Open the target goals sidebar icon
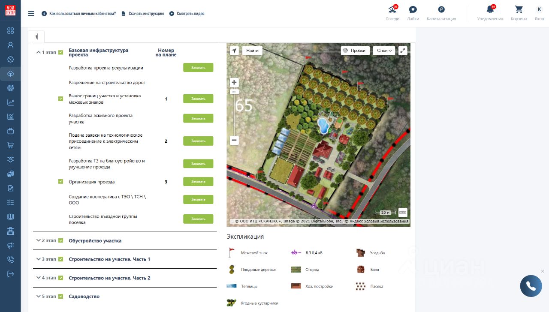Screen dimensions: 549x312 [x=11, y=88]
